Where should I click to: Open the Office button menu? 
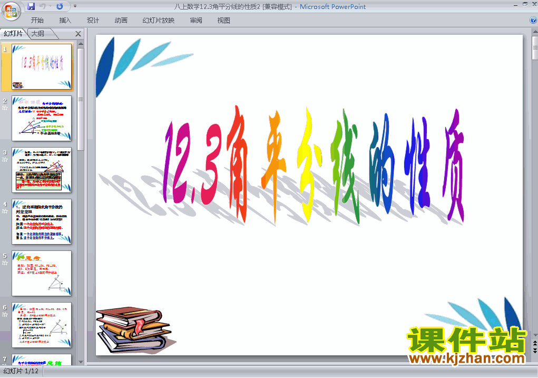tap(11, 11)
